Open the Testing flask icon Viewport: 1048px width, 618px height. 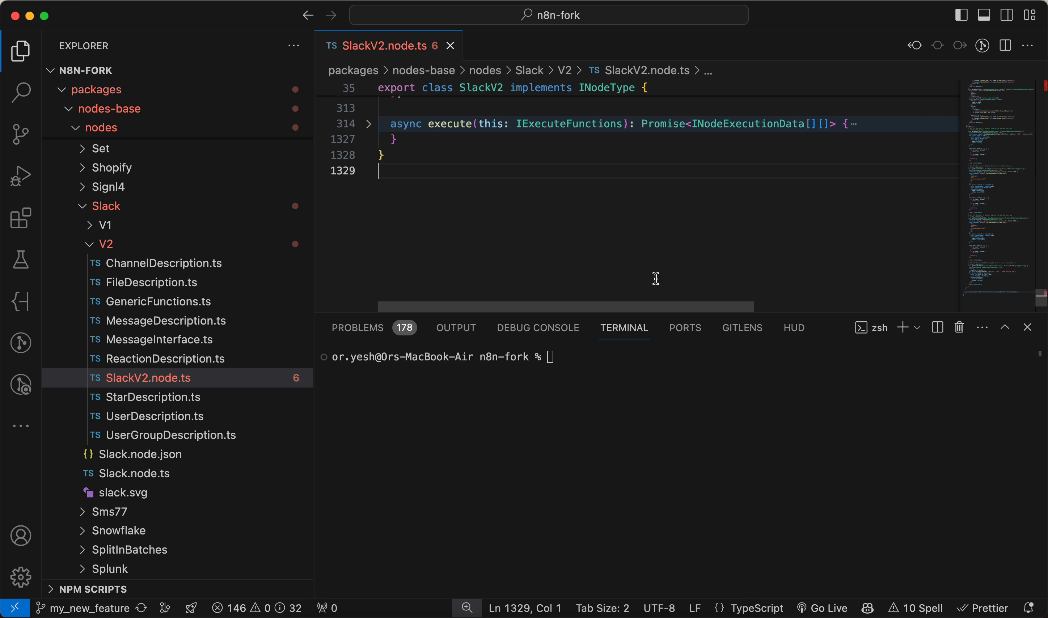click(20, 259)
